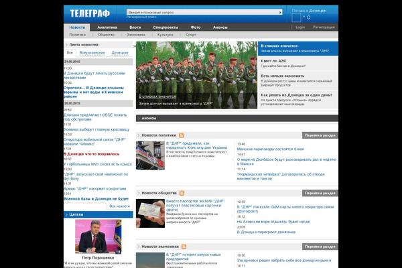Viewport: 402px width, 268px height.
Task: Go to politics section via Перейти в раздел
Action: (x=320, y=135)
